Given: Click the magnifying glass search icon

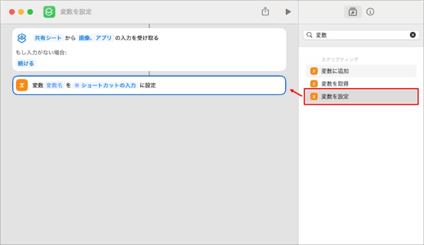Looking at the screenshot, I should pos(310,35).
